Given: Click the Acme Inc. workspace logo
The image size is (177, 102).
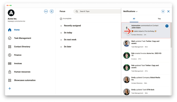Looking at the screenshot, I should point(11,13).
